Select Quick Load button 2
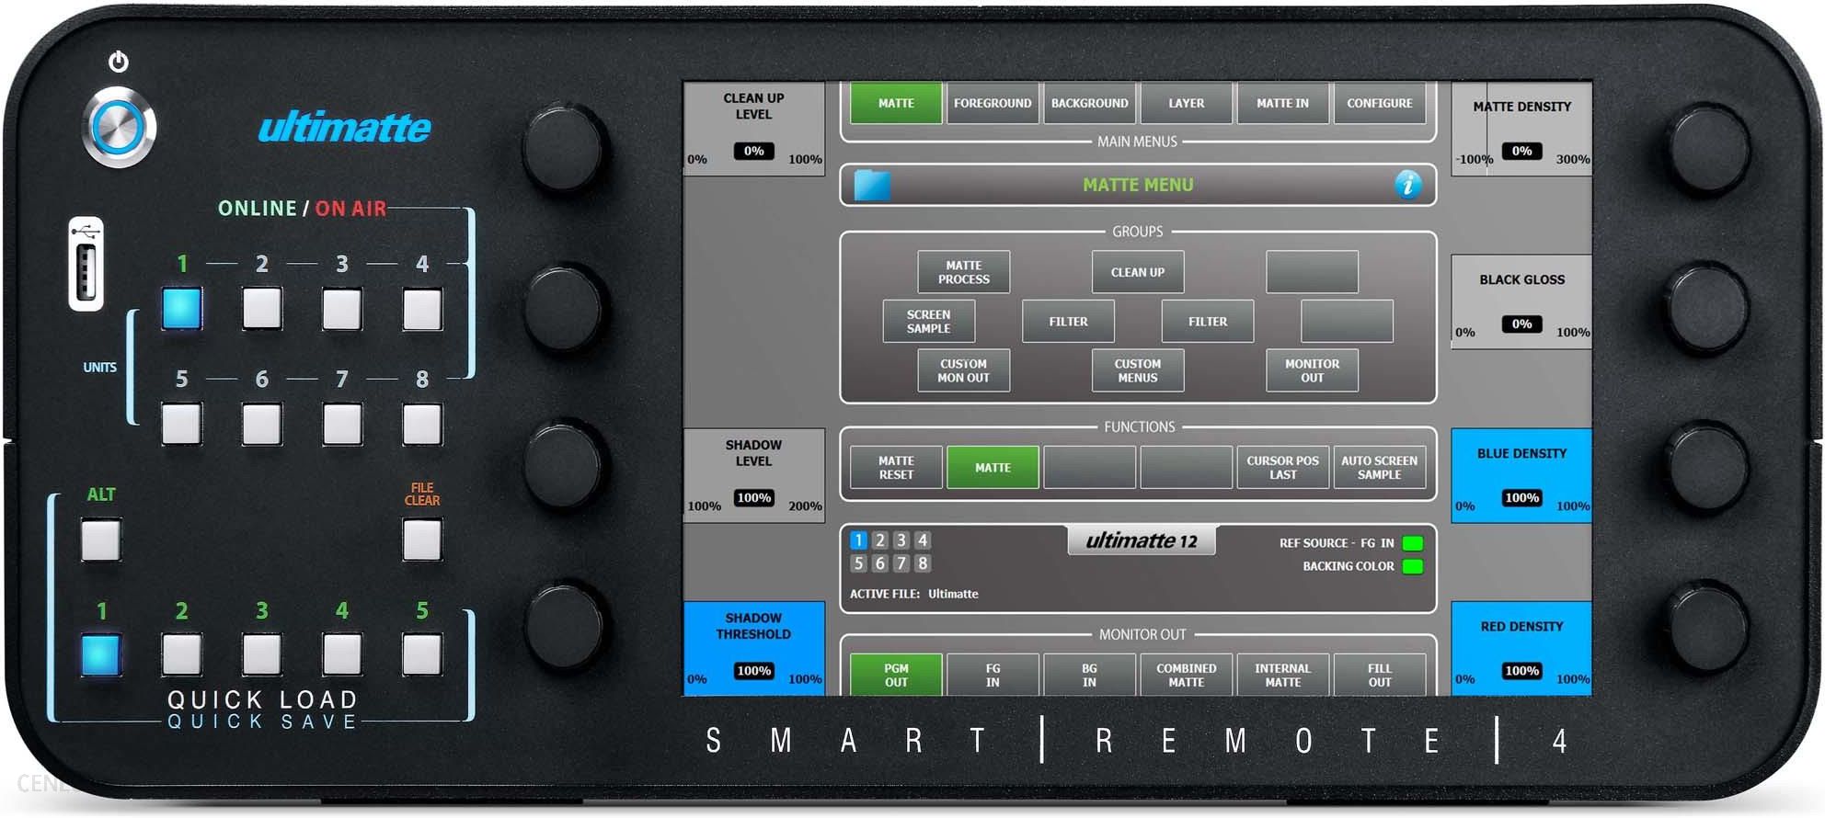Screen dimensions: 1825x818 [x=182, y=654]
